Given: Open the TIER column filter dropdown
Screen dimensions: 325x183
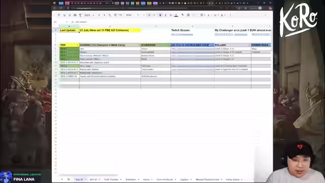Looking at the screenshot, I should [78, 45].
